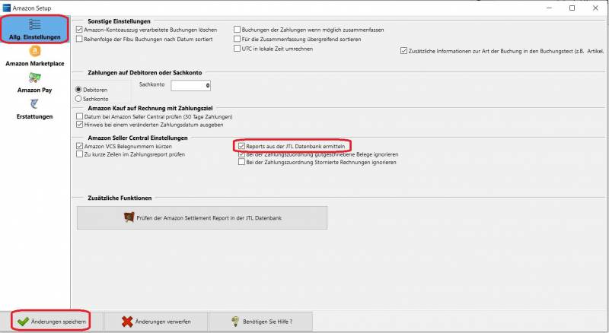Open the Amazon Marketplace sidebar section
609x333 pixels.
(x=34, y=56)
